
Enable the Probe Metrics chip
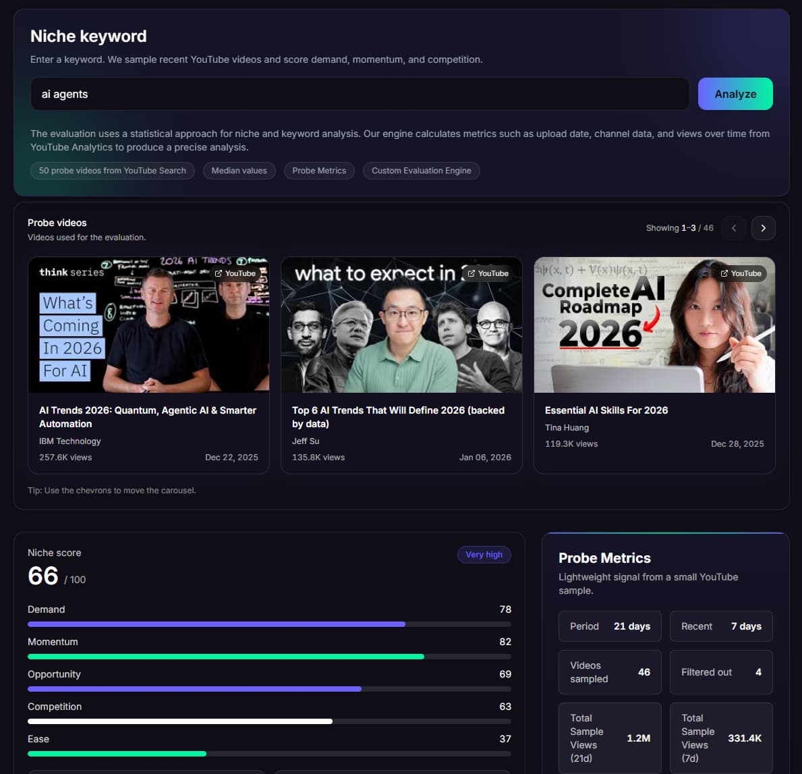pos(319,171)
